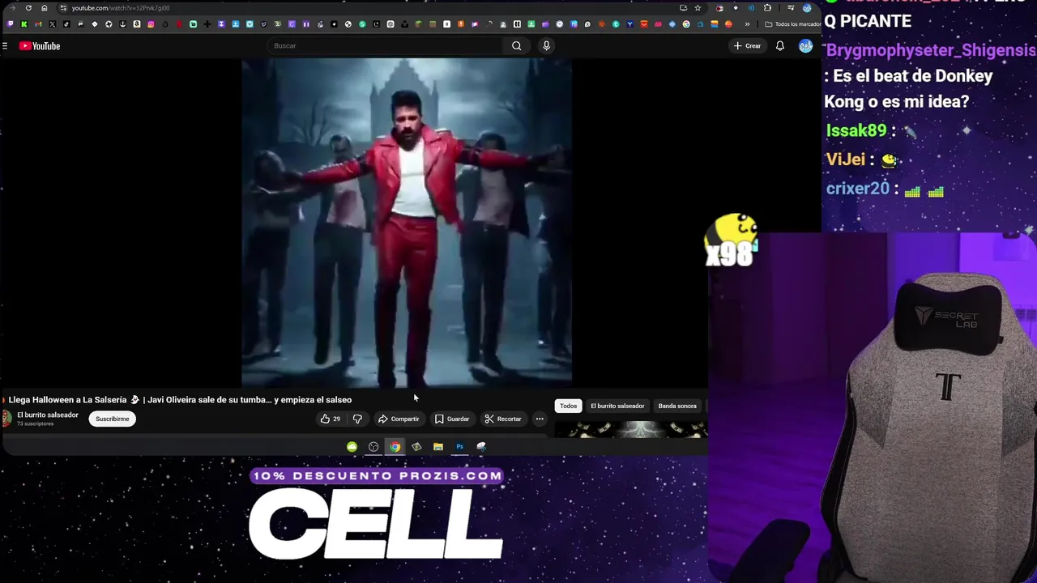The image size is (1037, 583).
Task: Open YouTube account avatar menu
Action: (805, 46)
